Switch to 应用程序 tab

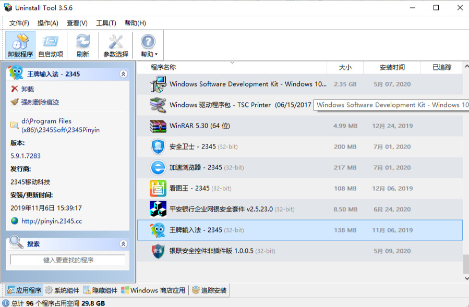coord(24,290)
